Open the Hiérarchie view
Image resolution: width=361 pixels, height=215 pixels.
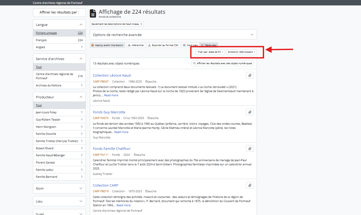click(x=136, y=45)
